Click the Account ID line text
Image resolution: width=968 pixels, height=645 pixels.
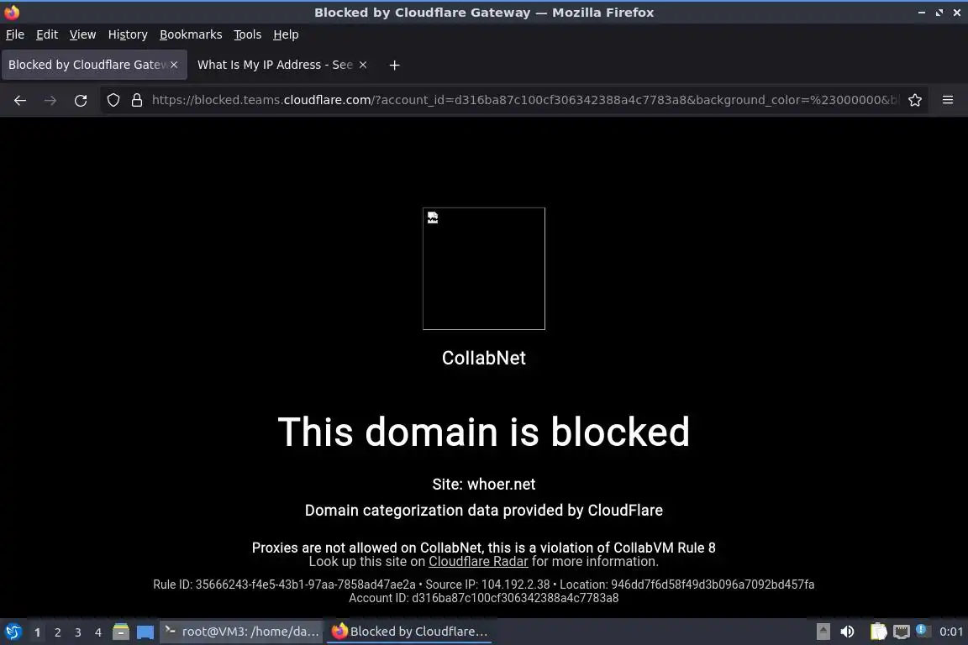tap(484, 598)
